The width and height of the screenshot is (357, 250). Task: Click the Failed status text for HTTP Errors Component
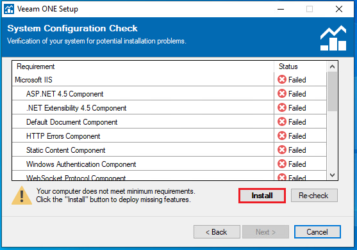coord(297,136)
